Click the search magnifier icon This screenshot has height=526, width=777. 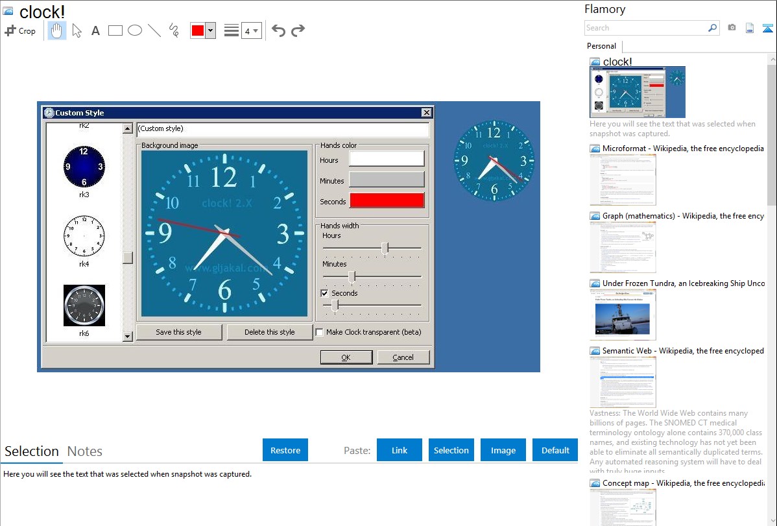[x=713, y=28]
